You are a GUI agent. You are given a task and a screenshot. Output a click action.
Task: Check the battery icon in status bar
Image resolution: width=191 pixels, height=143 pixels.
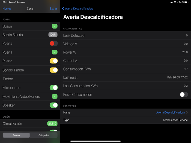pyautogui.click(x=186, y=2)
